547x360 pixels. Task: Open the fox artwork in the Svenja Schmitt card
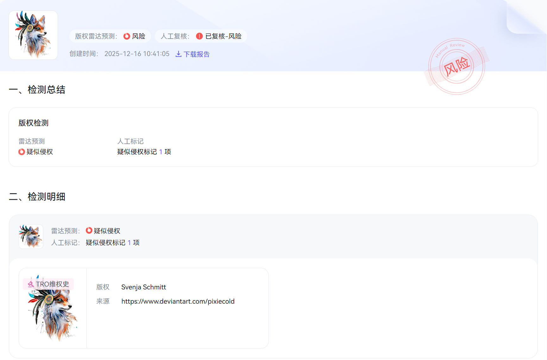point(53,308)
